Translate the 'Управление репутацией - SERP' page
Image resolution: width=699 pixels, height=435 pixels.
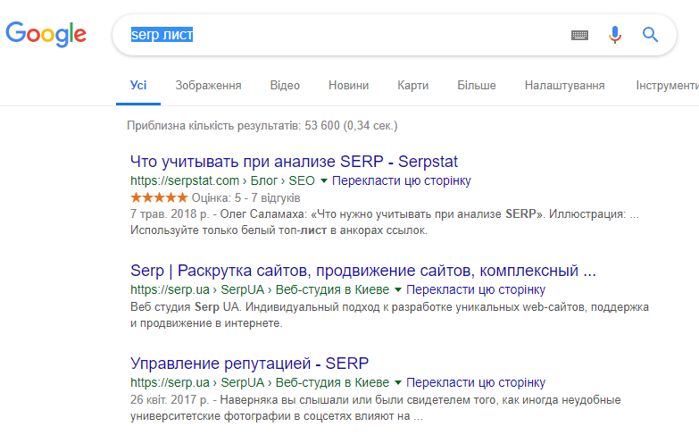[x=476, y=382]
